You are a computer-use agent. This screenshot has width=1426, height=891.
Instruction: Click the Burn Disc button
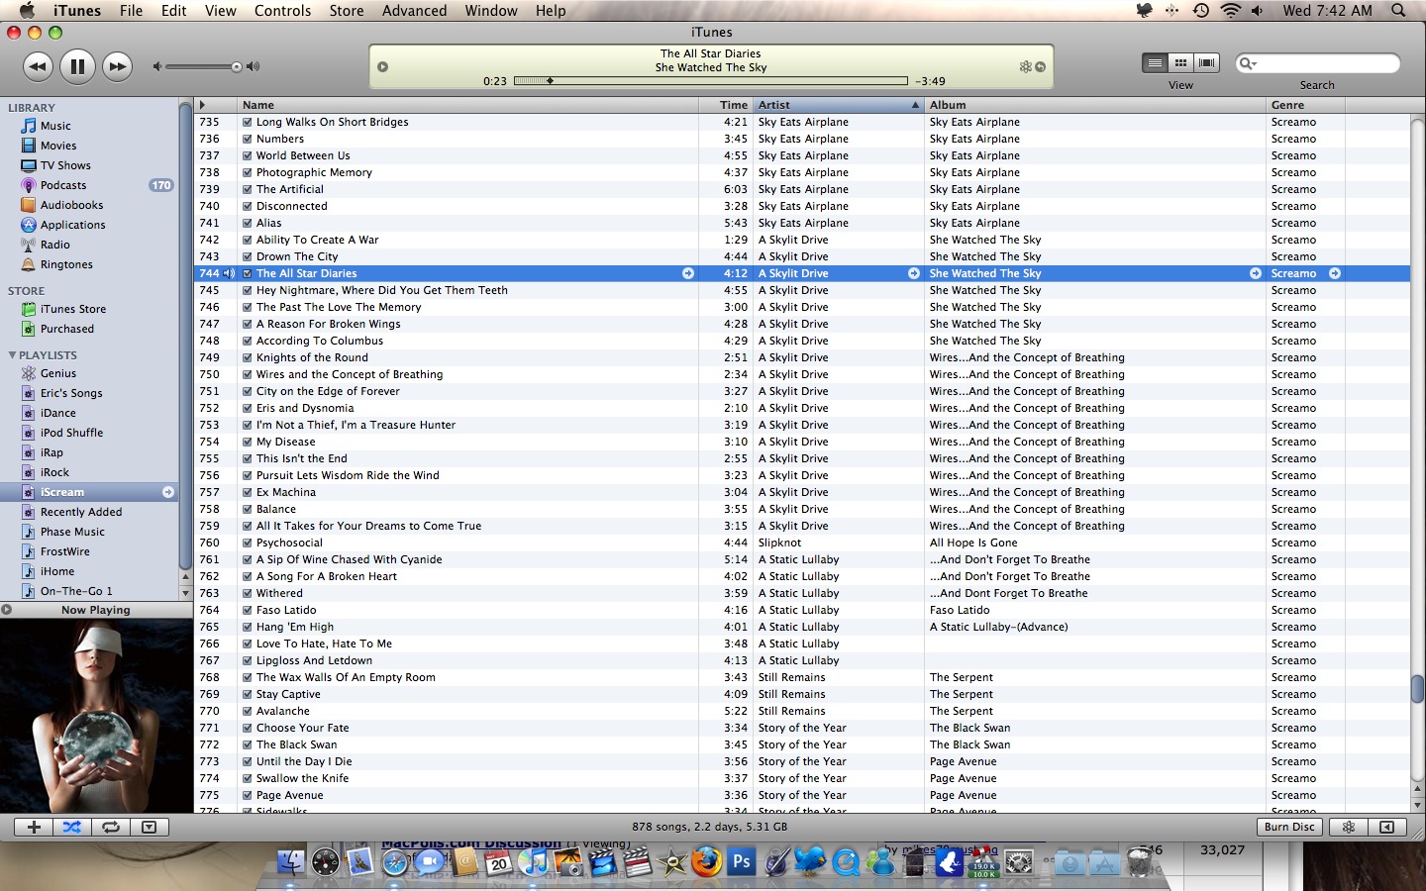(x=1289, y=827)
